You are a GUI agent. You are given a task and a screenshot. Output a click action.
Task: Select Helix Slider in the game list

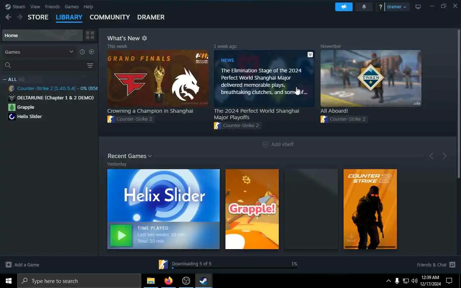click(x=30, y=116)
